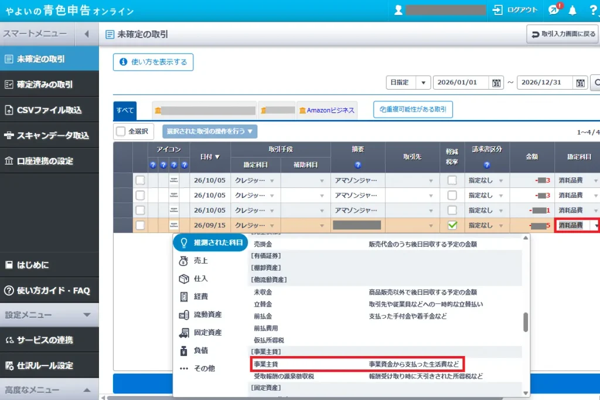The width and height of the screenshot is (600, 400).
Task: Click the last question mark under アイコン header
Action: pos(185,165)
